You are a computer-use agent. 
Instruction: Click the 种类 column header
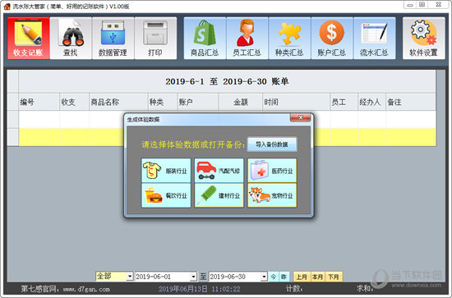click(x=163, y=102)
